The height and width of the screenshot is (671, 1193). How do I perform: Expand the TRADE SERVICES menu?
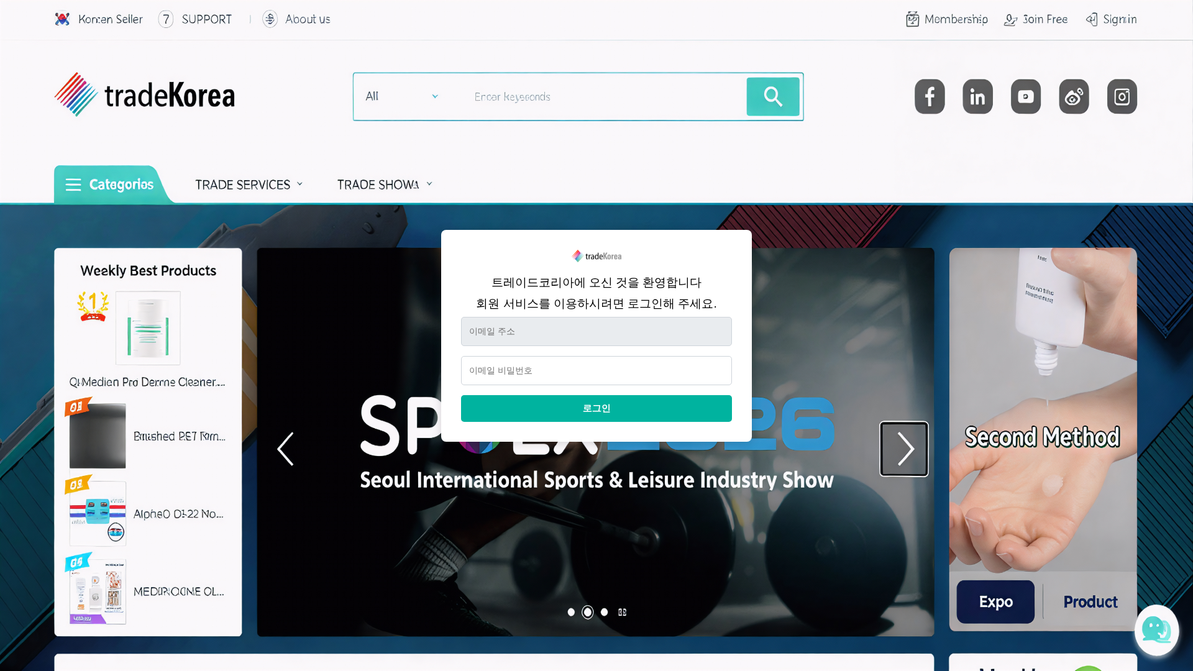249,185
